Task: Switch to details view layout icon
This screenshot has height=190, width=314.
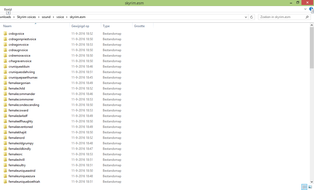Action: pos(304,187)
